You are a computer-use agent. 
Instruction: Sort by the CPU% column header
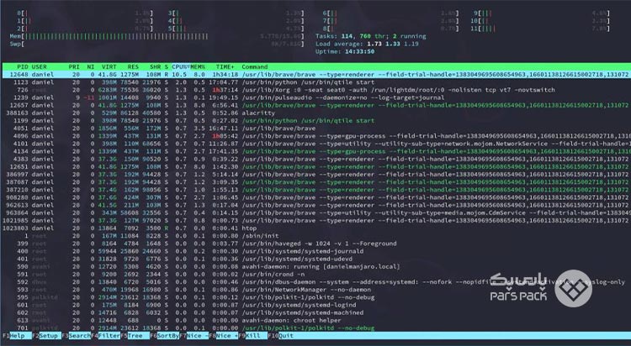coord(179,66)
